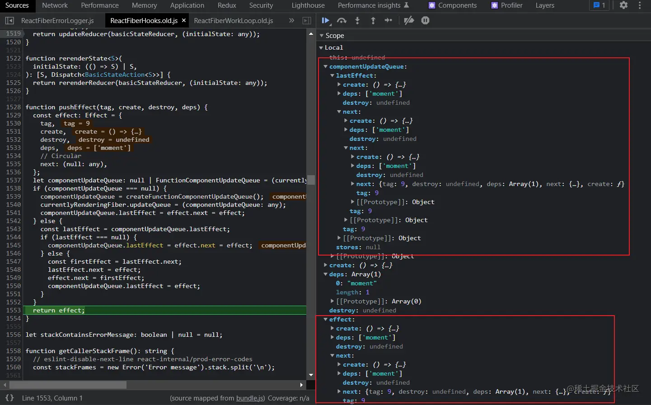651x405 pixels.
Task: Resume script execution in debugger
Action: tap(326, 20)
